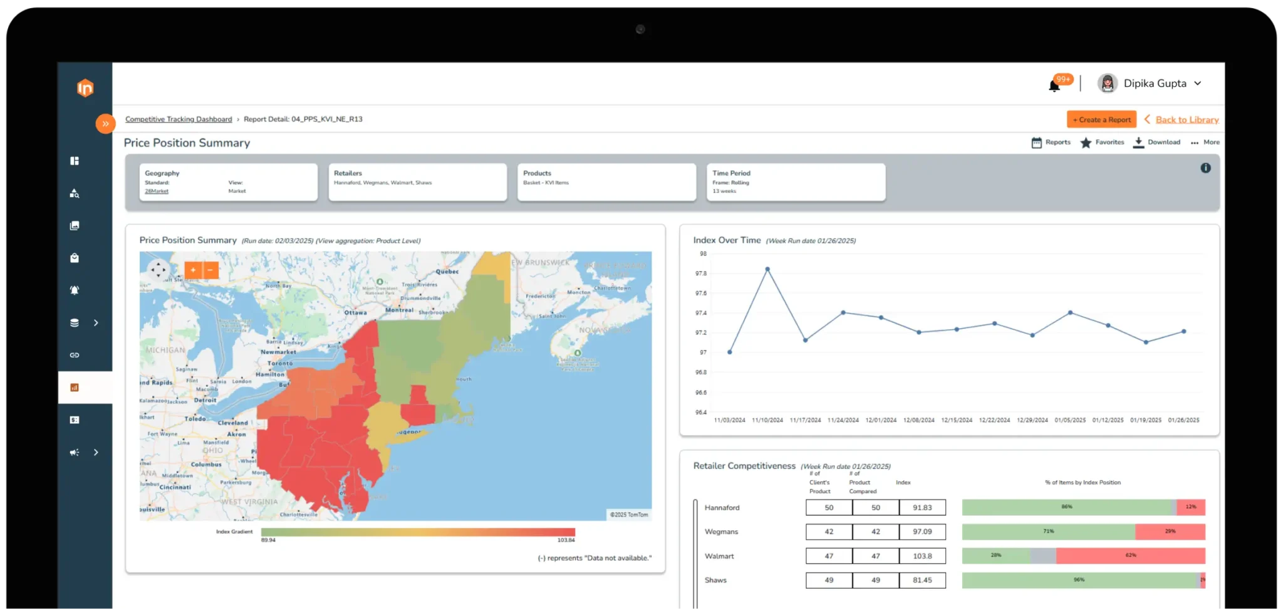
Task: Click the 11/10/2024 peak data point
Action: click(x=767, y=269)
